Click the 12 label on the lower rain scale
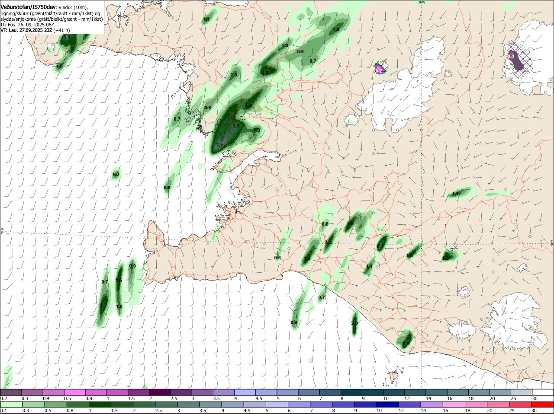 (x=401, y=411)
